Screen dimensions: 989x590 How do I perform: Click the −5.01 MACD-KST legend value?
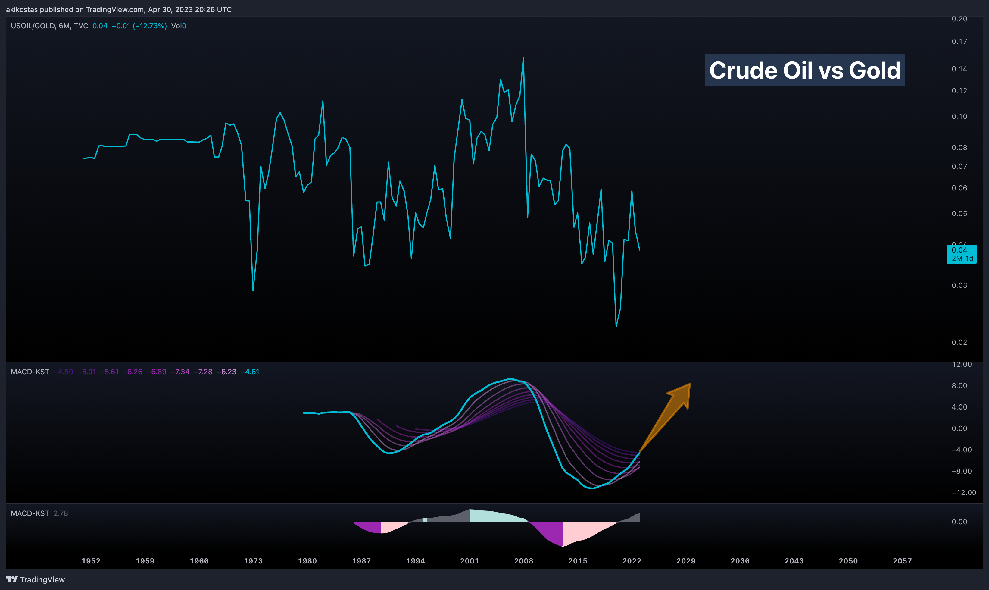click(x=87, y=372)
